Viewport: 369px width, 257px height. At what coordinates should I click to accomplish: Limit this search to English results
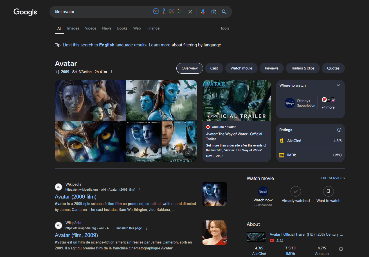[x=105, y=45]
